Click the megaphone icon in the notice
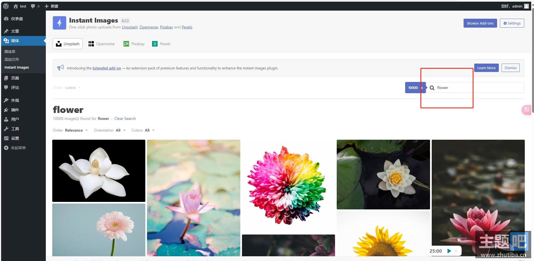534x261 pixels. point(60,68)
